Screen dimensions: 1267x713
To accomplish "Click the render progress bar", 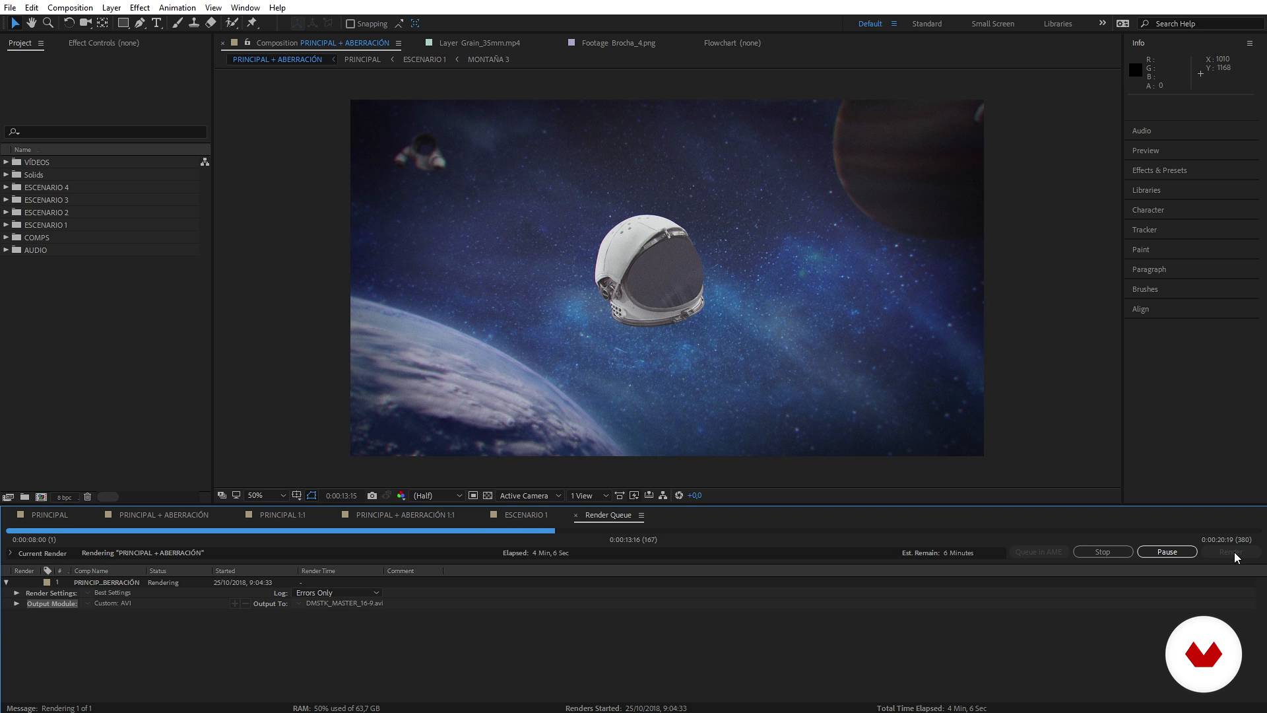I will pos(633,531).
